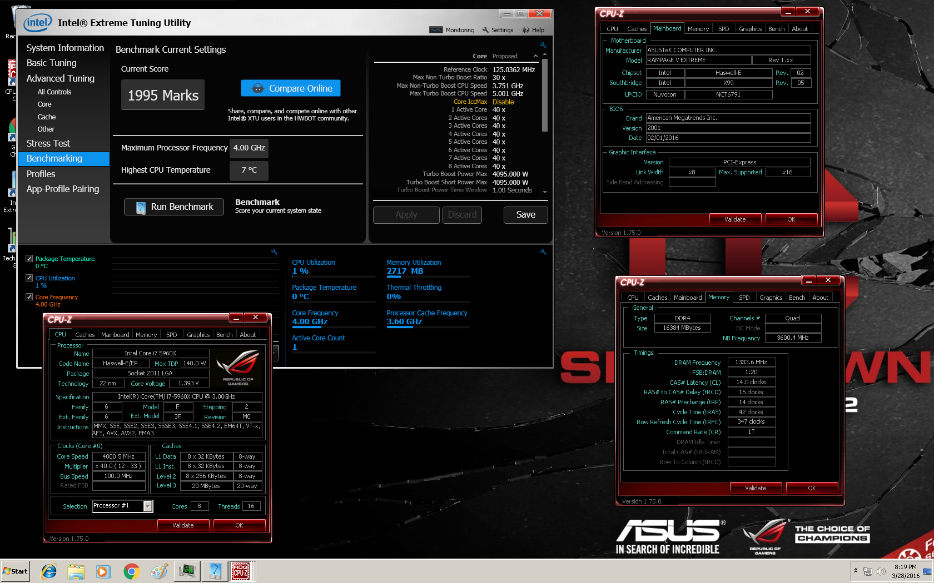Open App-Profile Pairing page

[63, 189]
